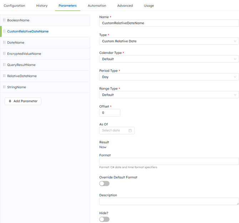Click the Name input field
Image resolution: width=239 pixels, height=223 pixels.
click(x=169, y=23)
